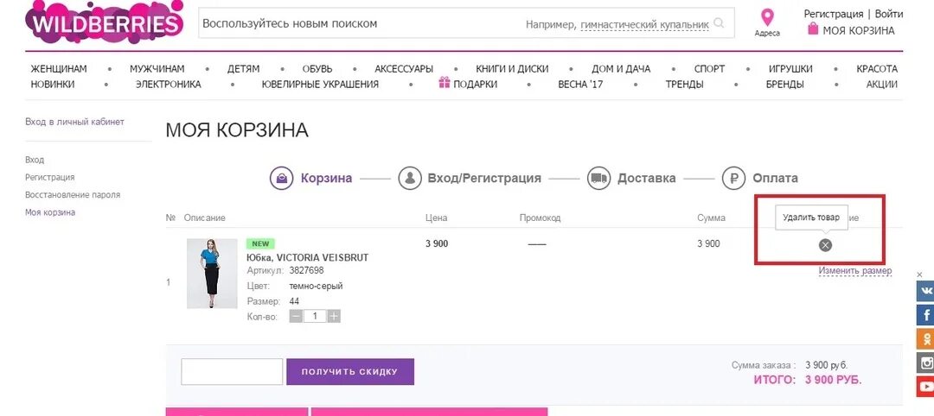This screenshot has height=416, width=934.
Task: Click the Вход/Регистрация step label
Action: 484,178
